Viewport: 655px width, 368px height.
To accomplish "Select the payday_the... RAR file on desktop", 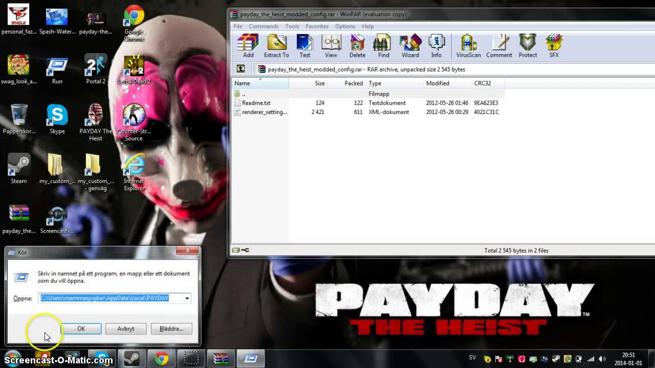I will click(19, 219).
